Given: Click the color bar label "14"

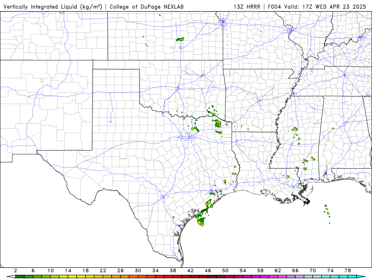Looking at the screenshot, I should point(68,271).
